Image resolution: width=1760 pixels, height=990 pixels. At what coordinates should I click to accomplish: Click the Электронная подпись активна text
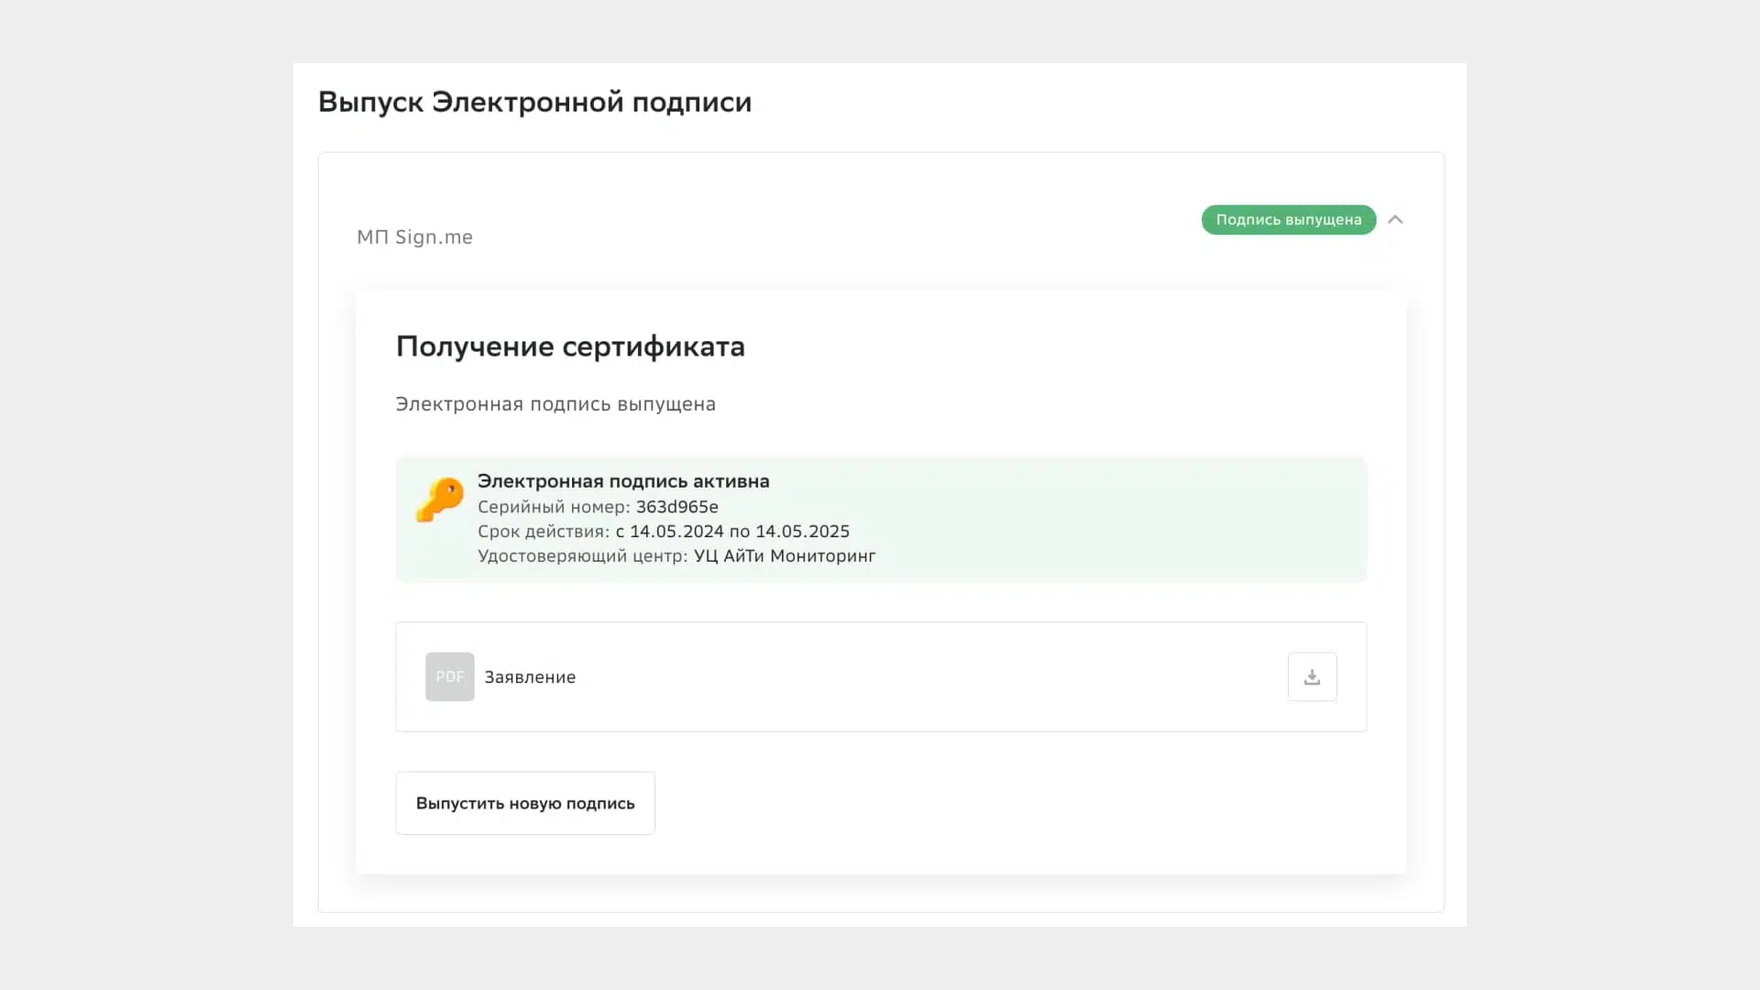pos(623,481)
